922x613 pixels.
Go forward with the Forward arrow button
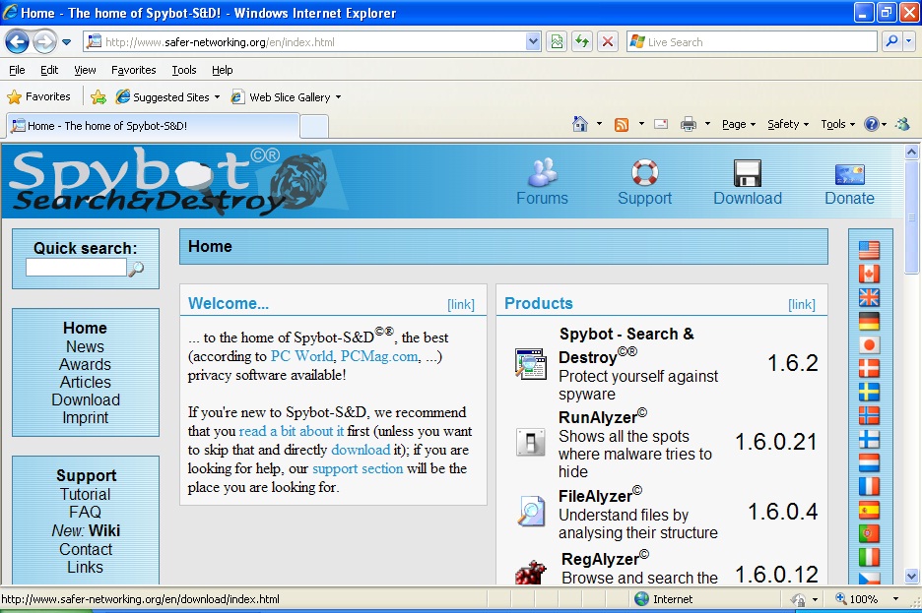coord(44,41)
